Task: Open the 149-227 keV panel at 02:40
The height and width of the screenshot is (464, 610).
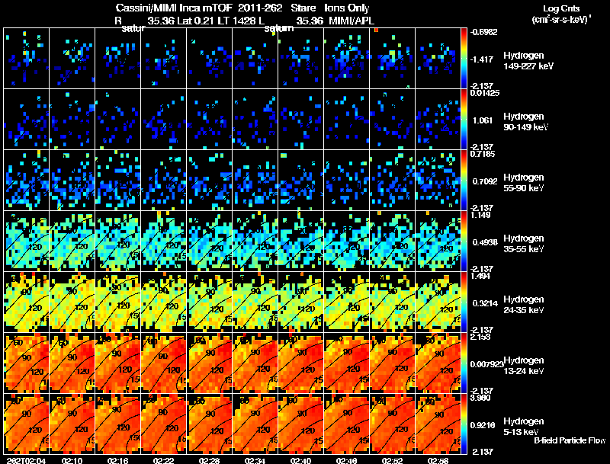Action: [300, 59]
